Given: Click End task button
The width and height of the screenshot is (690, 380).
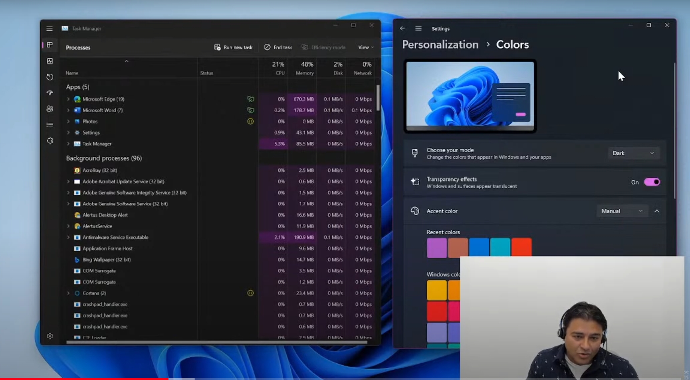Looking at the screenshot, I should point(278,47).
